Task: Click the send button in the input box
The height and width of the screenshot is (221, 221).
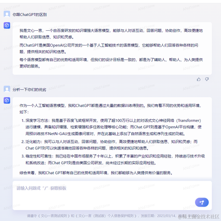Action: pyautogui.click(x=202, y=202)
